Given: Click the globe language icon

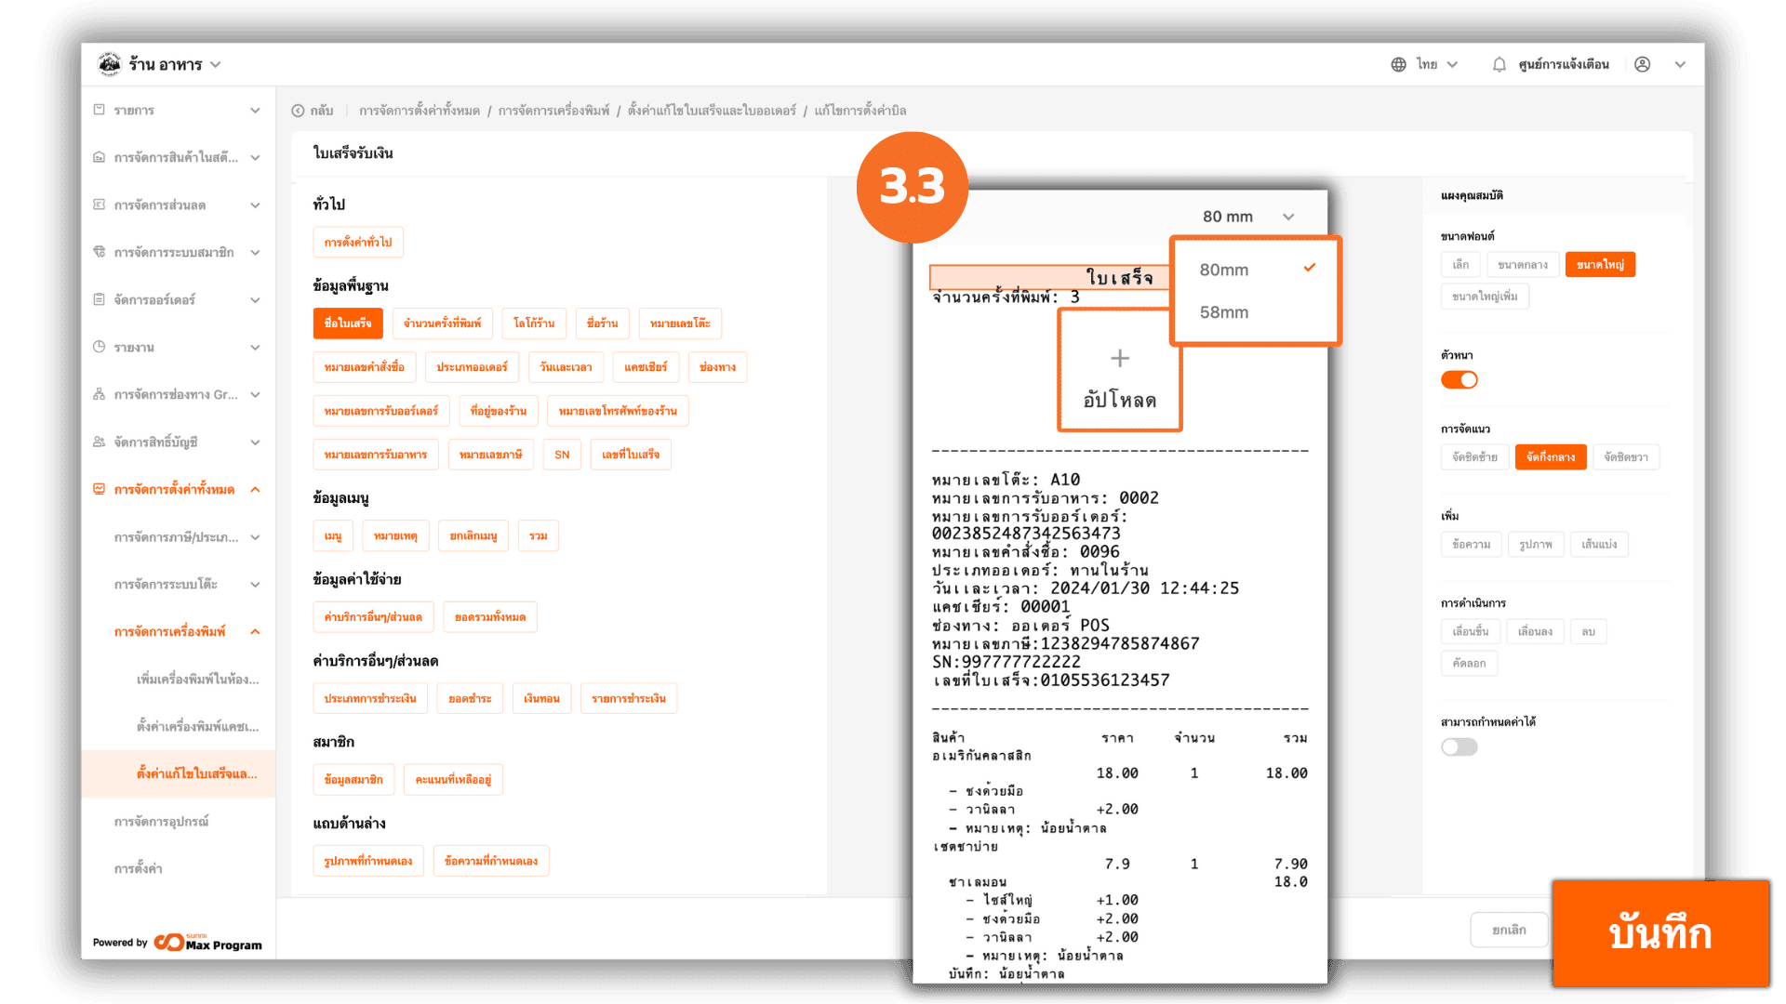Looking at the screenshot, I should tap(1398, 65).
